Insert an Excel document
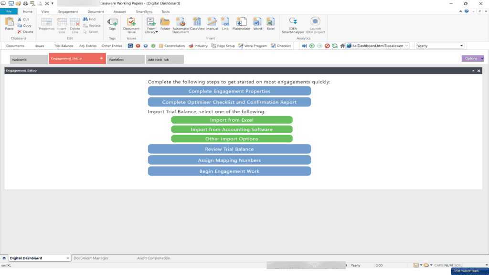489x275 pixels. 271,24
